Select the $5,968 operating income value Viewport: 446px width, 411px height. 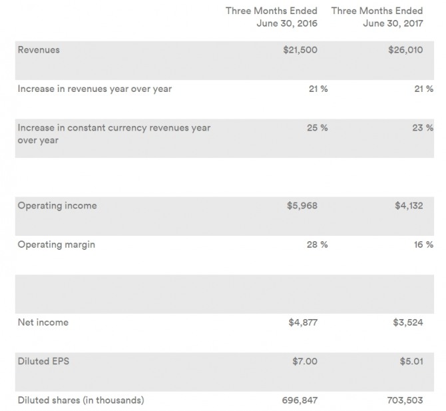click(302, 206)
